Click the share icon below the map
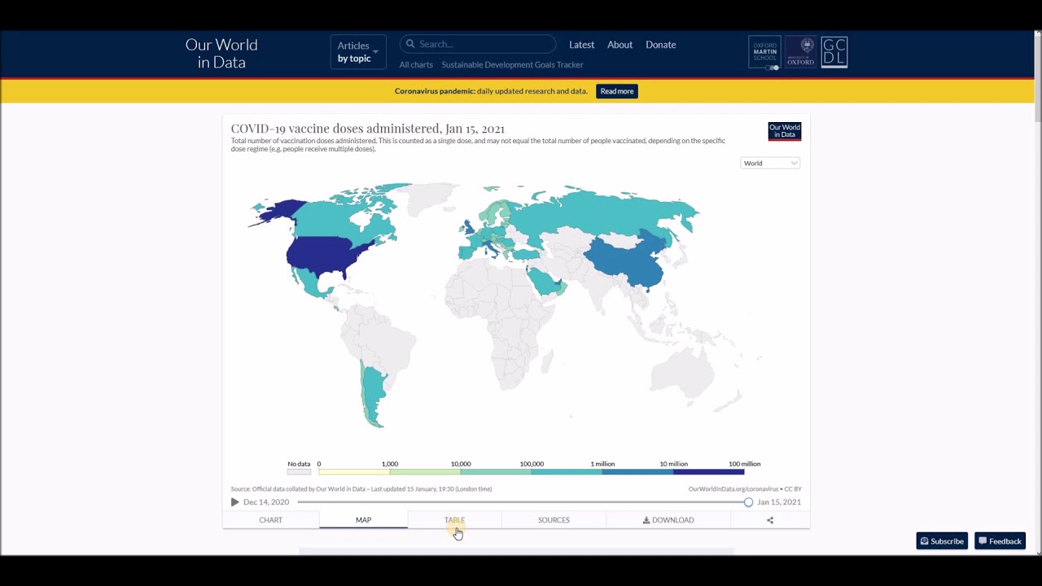 coord(770,520)
